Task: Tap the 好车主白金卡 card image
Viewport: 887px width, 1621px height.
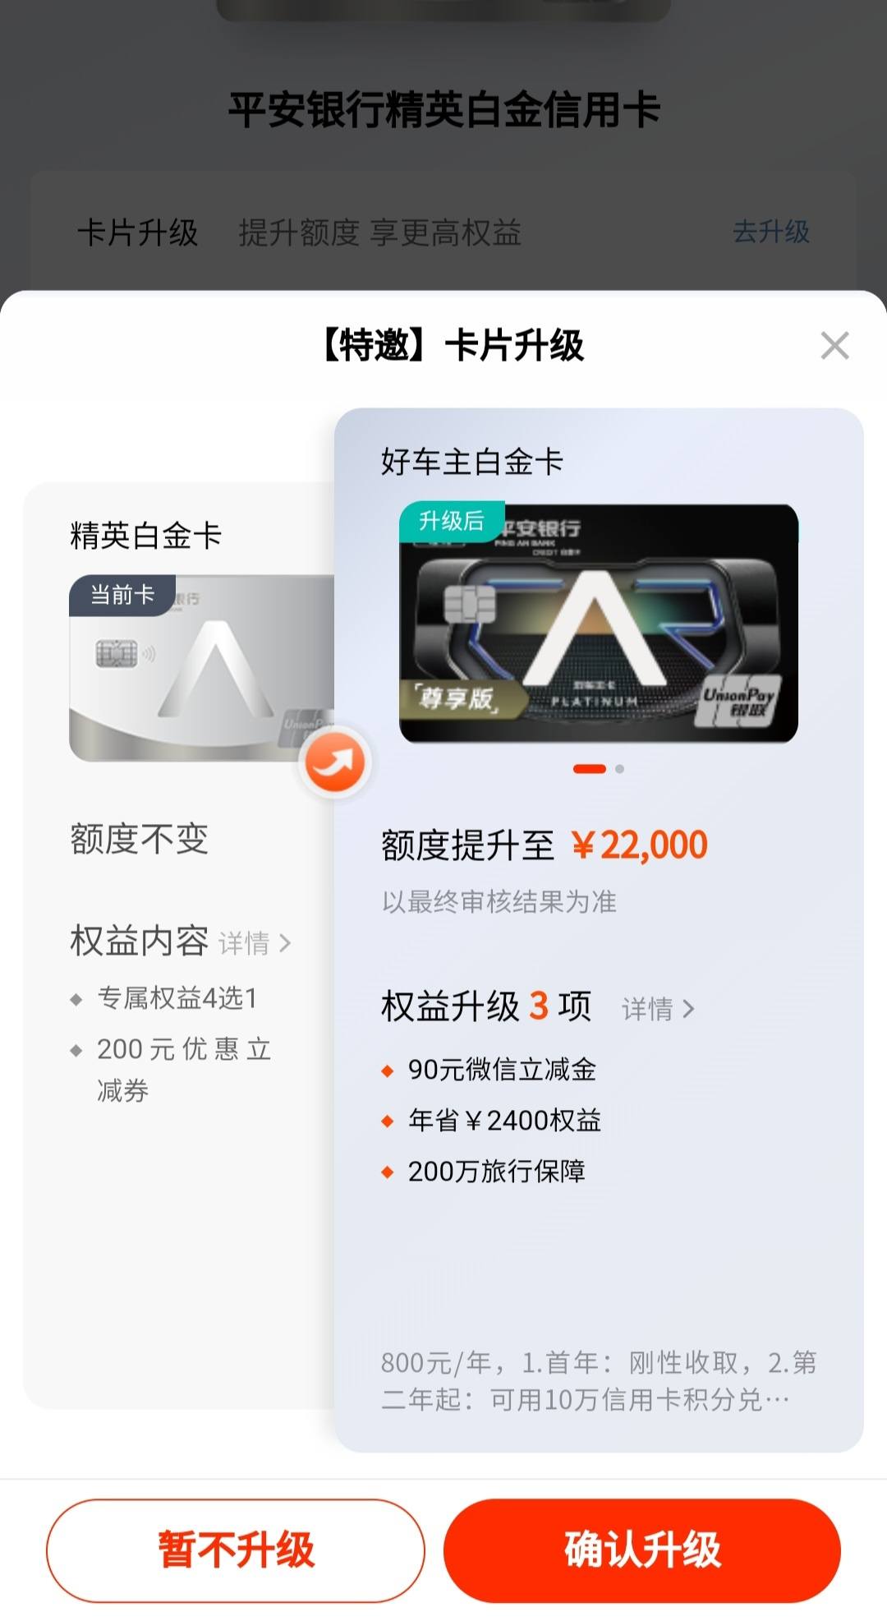Action: [599, 624]
